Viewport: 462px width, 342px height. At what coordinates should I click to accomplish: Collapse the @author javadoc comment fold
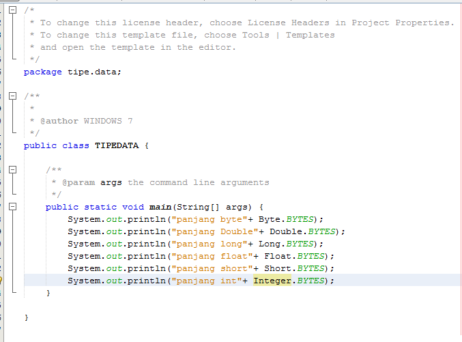click(12, 96)
